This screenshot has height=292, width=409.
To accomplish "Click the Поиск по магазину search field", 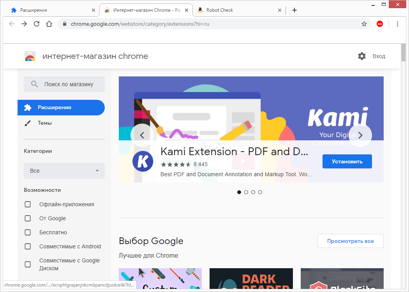I will (x=64, y=84).
